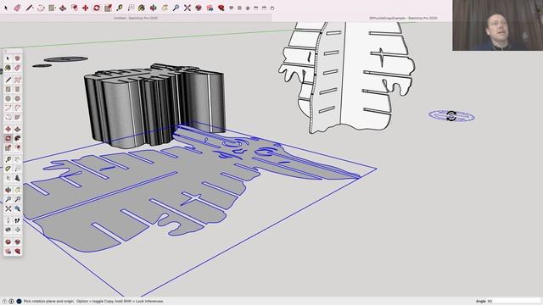Select the Circle tool in the left palette

(x=8, y=98)
